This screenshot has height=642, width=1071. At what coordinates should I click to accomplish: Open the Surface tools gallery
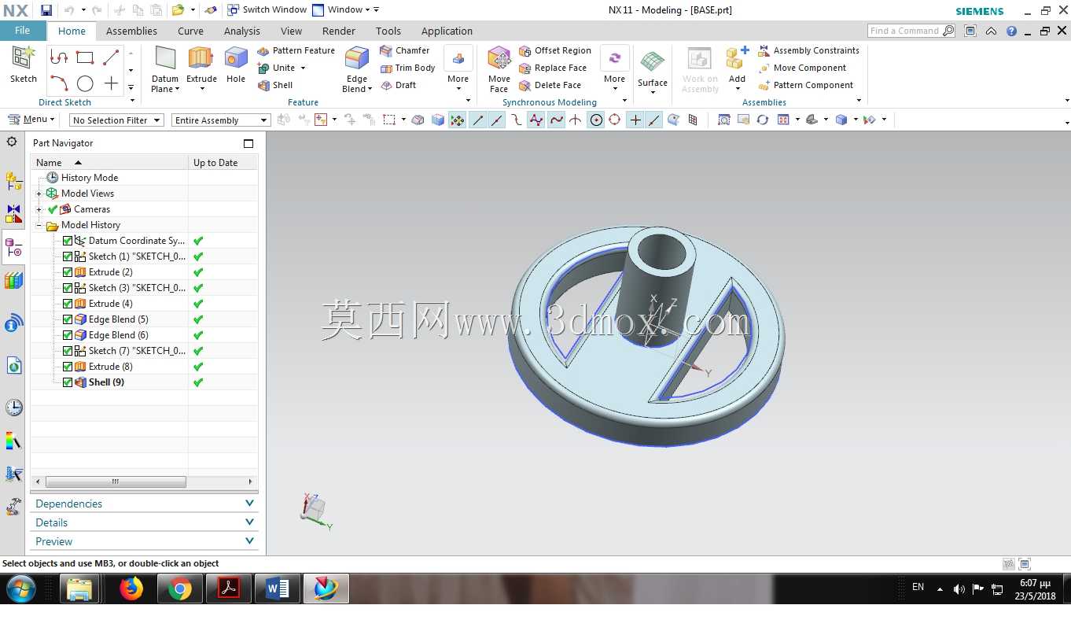pos(653,71)
